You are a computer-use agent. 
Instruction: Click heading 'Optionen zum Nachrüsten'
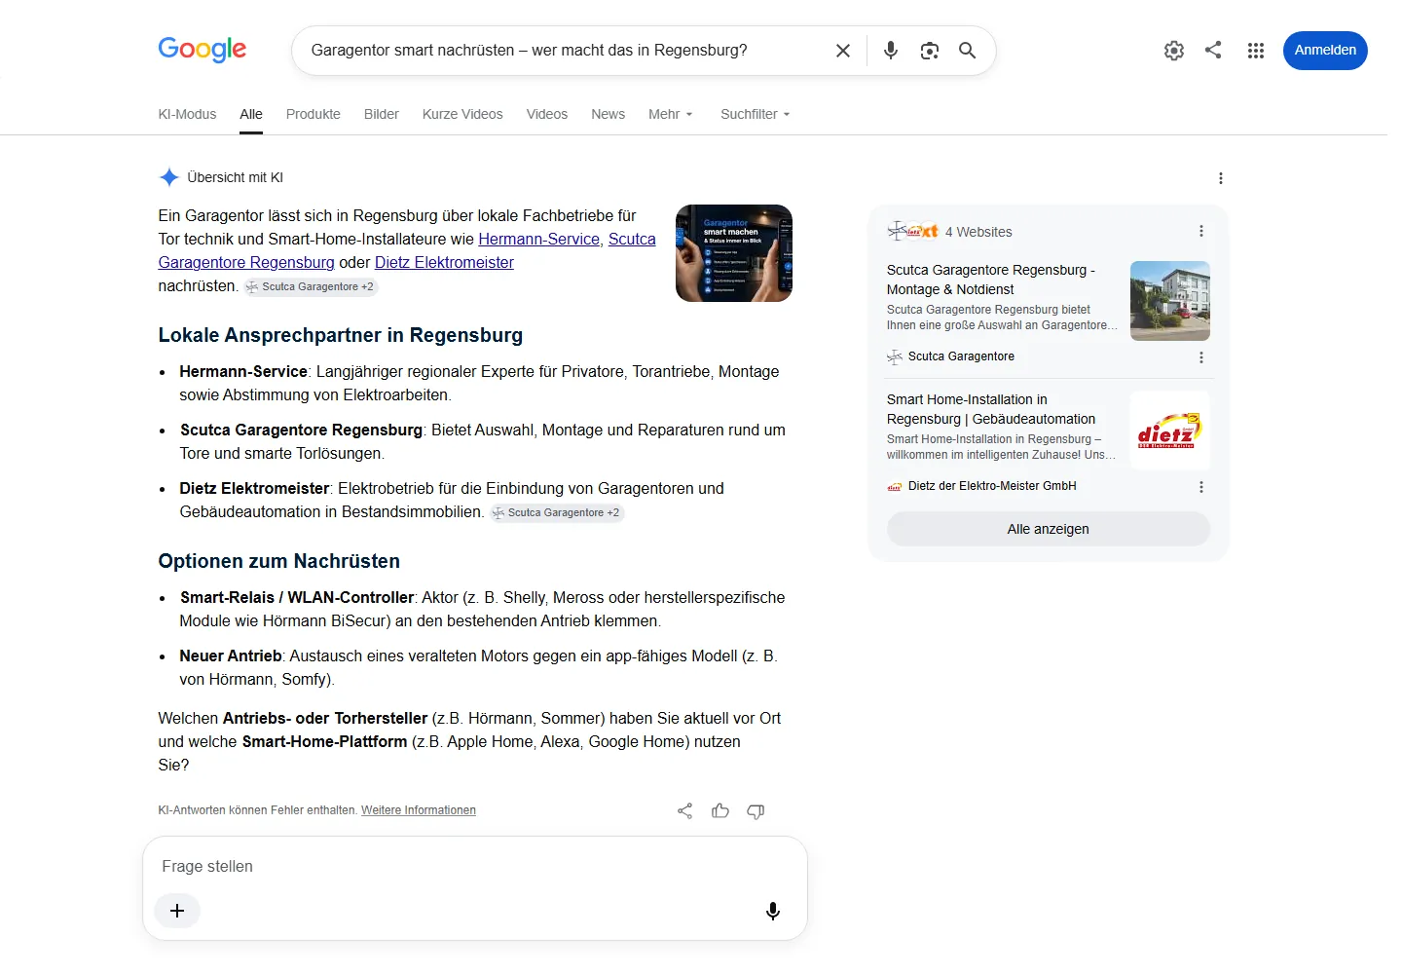pyautogui.click(x=279, y=561)
